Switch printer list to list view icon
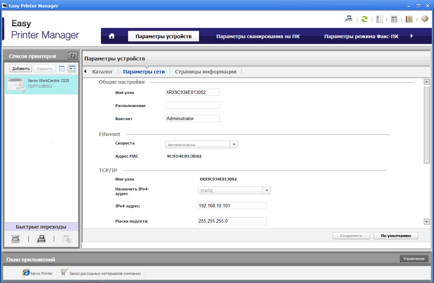The image size is (434, 283). click(62, 69)
